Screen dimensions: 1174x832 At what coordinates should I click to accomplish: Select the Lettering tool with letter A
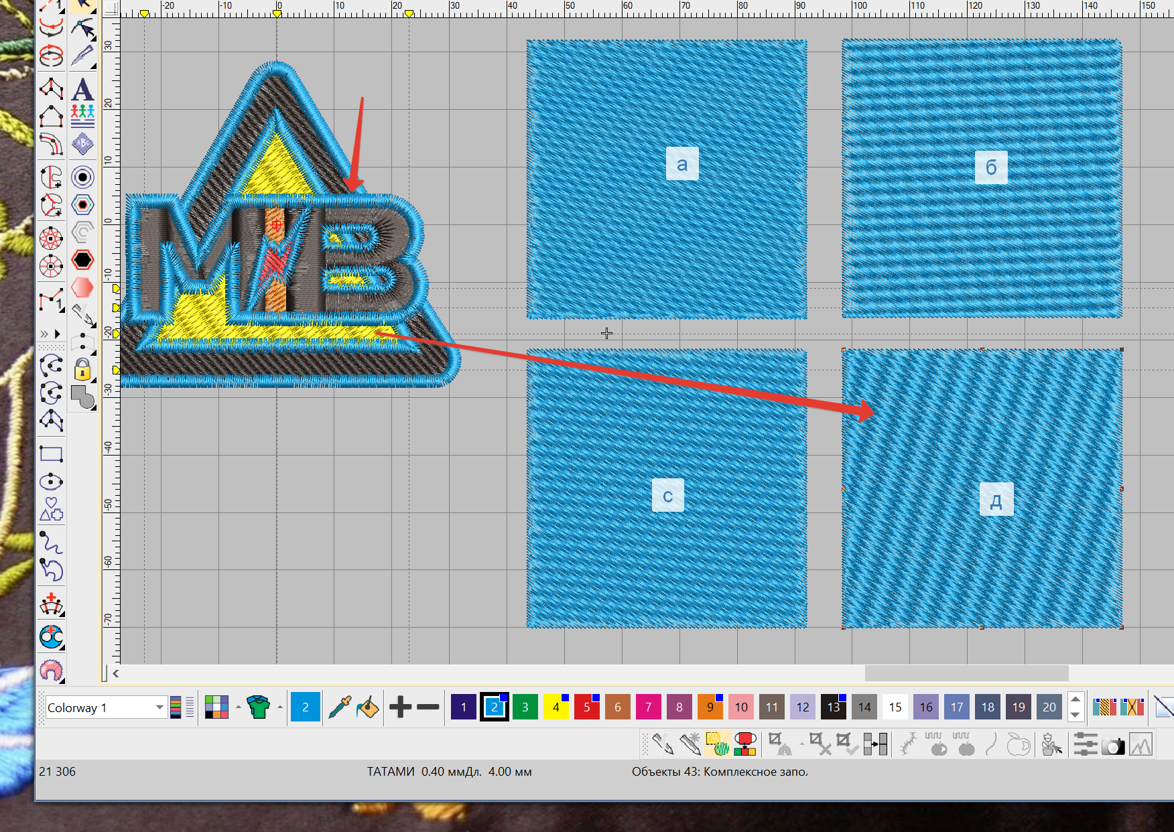82,89
